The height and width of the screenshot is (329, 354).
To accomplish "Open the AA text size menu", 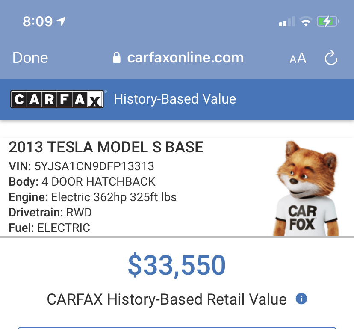I will click(x=298, y=58).
